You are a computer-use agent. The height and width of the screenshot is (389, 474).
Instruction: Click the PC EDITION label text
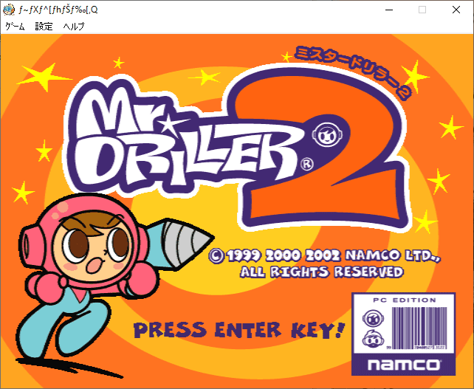click(404, 300)
